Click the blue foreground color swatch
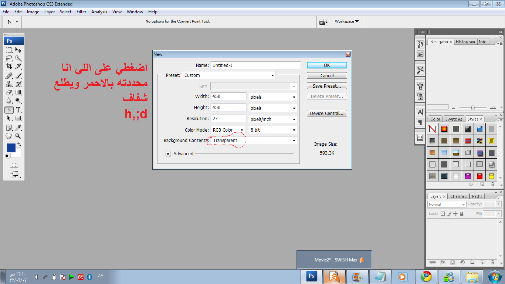The image size is (505, 284). click(x=11, y=148)
